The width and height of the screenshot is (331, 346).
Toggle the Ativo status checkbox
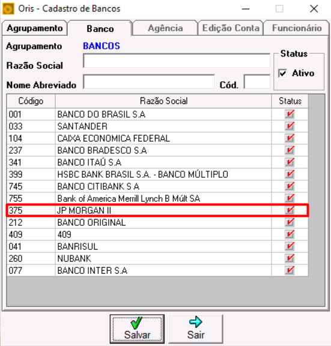[x=282, y=73]
